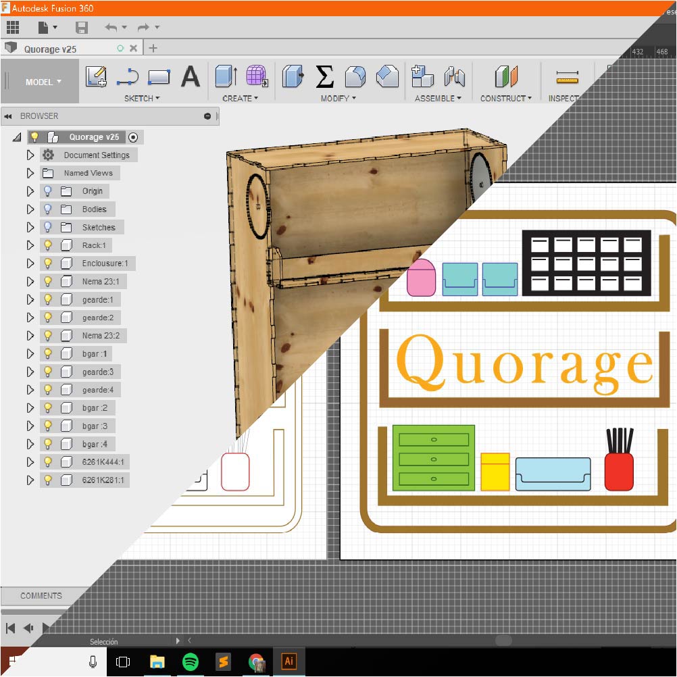Click the Save disk icon
The height and width of the screenshot is (677, 677).
82,27
